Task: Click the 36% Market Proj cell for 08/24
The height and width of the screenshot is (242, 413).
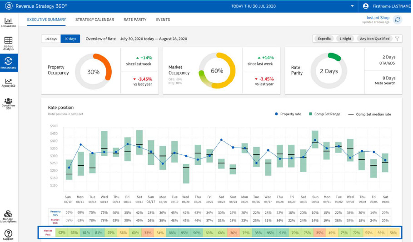Action: [x=234, y=233]
